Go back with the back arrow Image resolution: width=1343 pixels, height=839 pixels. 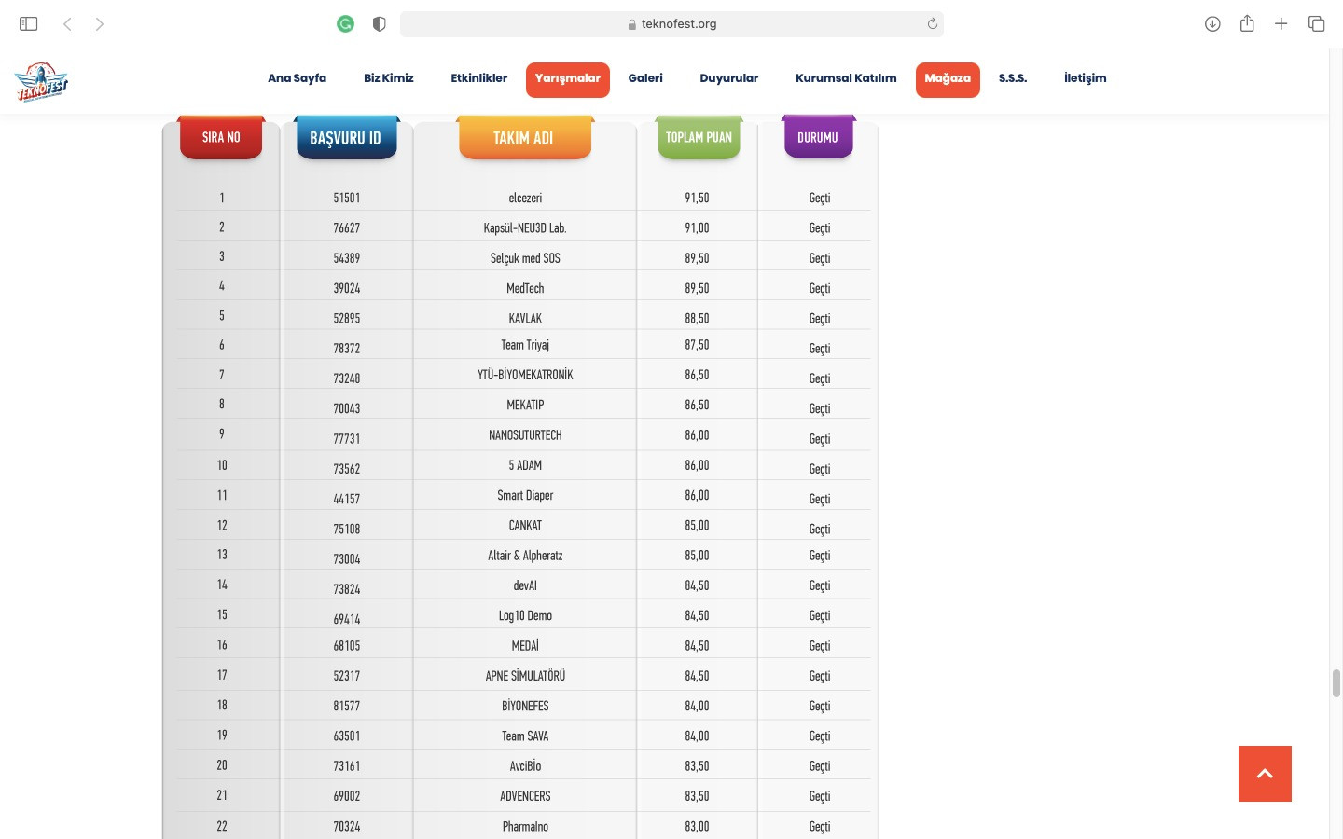67,23
